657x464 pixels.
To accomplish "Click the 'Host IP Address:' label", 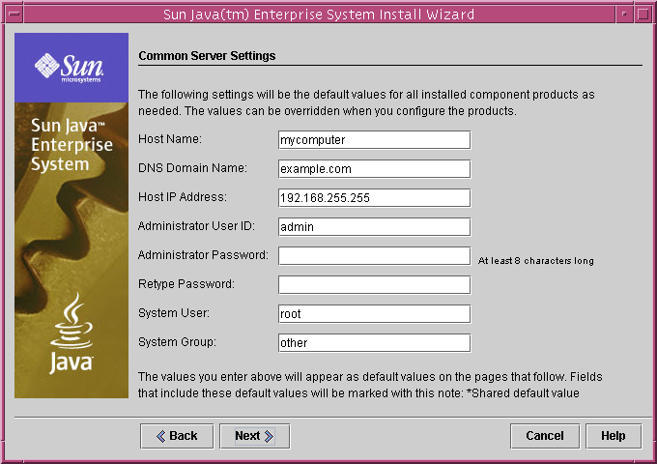I will (x=183, y=196).
